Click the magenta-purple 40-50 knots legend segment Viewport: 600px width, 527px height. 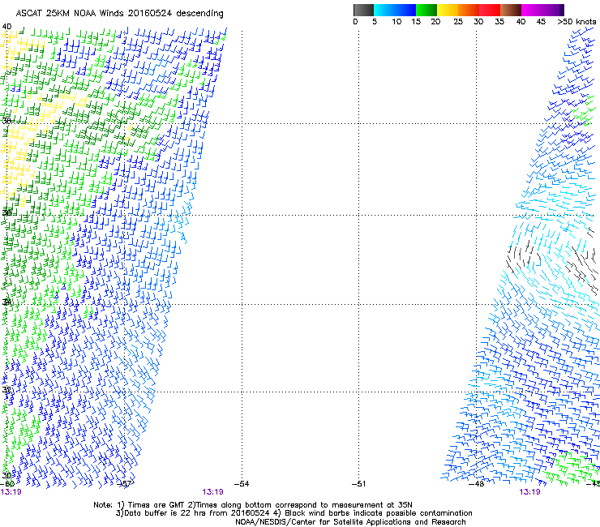tap(542, 10)
